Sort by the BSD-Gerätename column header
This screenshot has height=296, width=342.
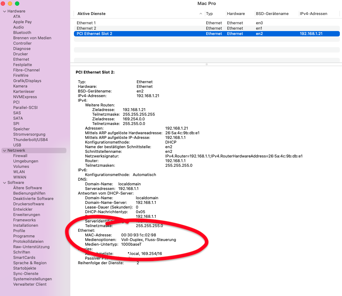pyautogui.click(x=272, y=14)
